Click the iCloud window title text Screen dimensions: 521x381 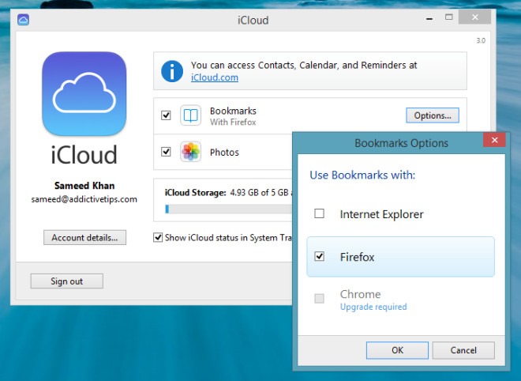[253, 21]
